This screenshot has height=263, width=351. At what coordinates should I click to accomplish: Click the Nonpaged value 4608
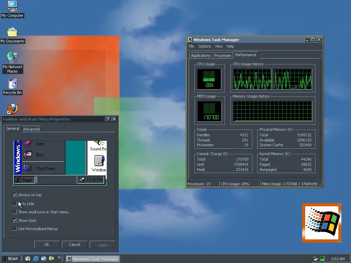pos(307,170)
